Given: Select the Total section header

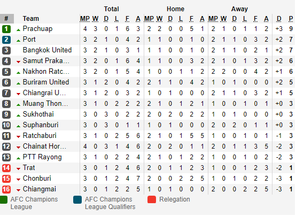Looking at the screenshot, I should point(111,9).
